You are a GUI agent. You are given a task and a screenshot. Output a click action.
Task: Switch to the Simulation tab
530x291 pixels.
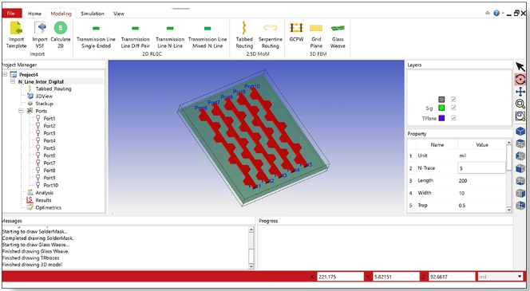click(x=93, y=14)
